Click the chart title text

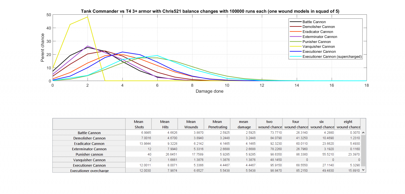click(x=210, y=11)
